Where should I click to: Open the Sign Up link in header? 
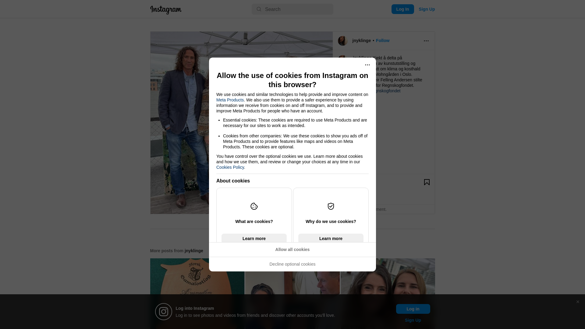pos(427,9)
